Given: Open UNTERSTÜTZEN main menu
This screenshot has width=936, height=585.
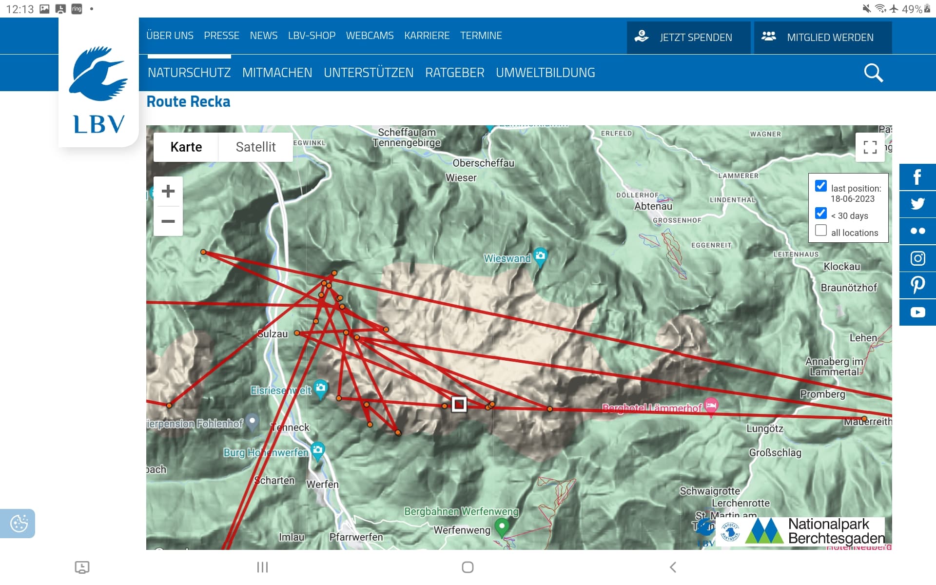Looking at the screenshot, I should (369, 73).
